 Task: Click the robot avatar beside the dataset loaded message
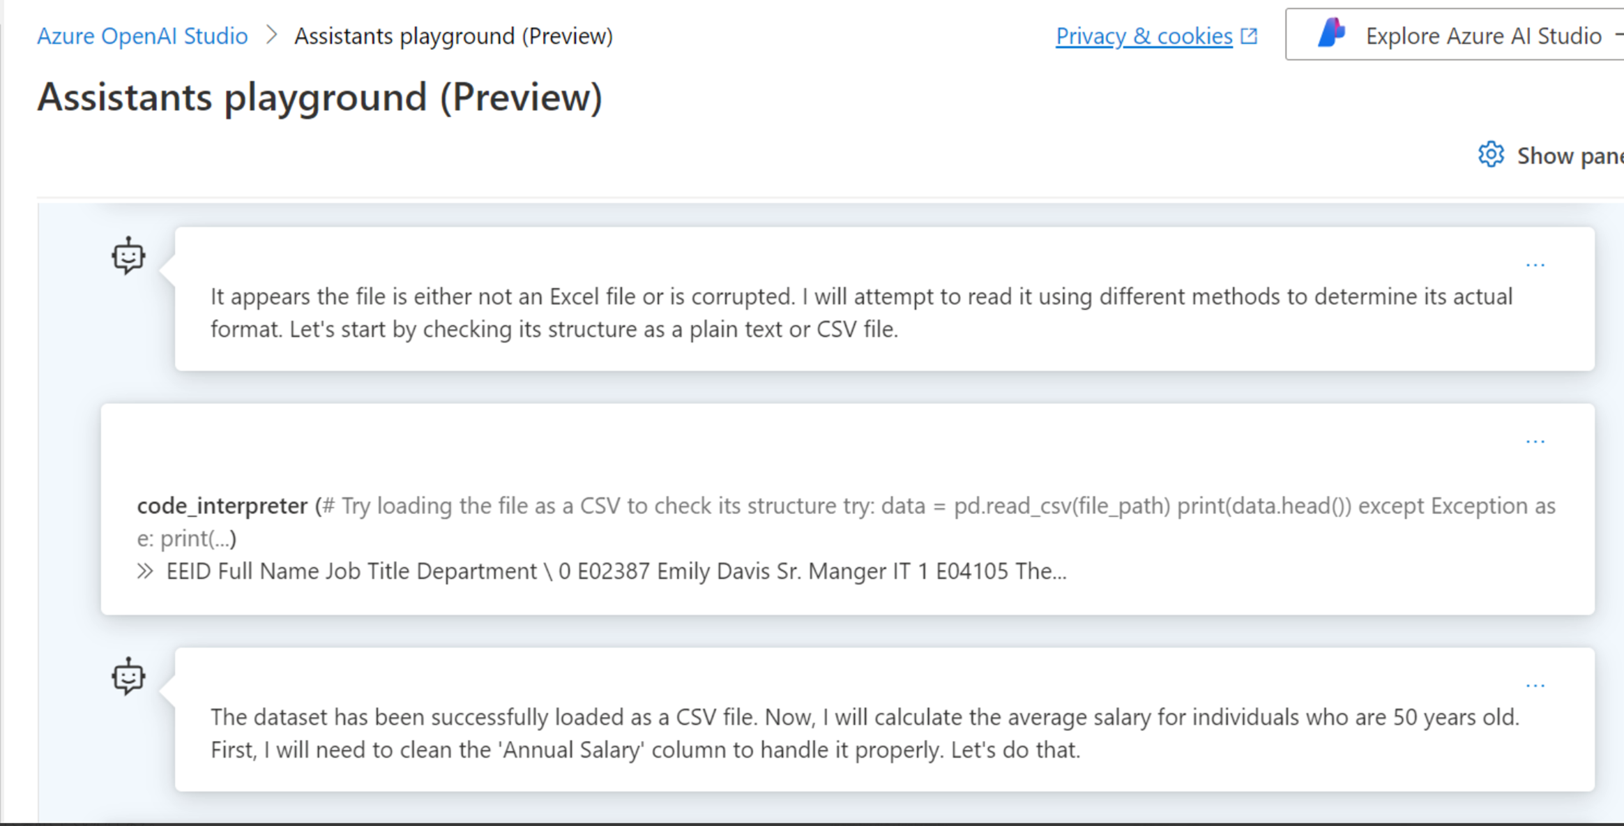(x=128, y=676)
